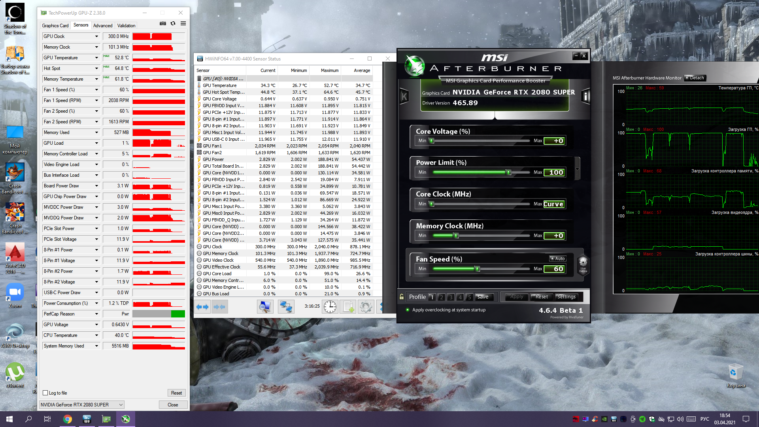Image resolution: width=759 pixels, height=427 pixels.
Task: Open HWiNFO settings gear icon
Action: (366, 307)
